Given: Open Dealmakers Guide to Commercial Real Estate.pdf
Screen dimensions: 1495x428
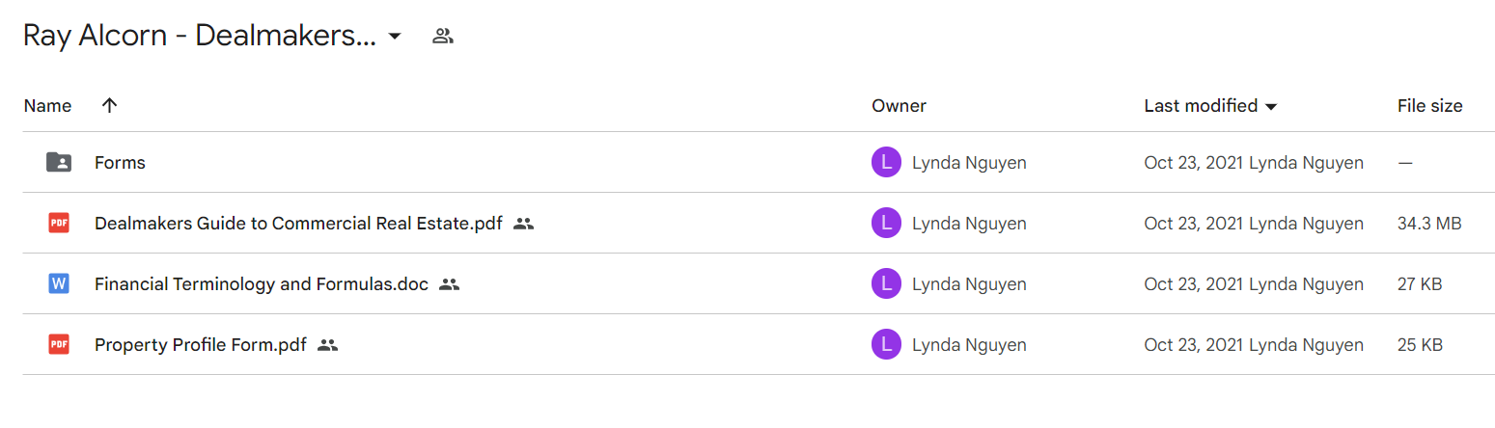Looking at the screenshot, I should click(298, 224).
